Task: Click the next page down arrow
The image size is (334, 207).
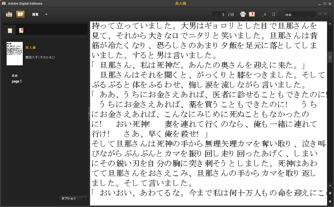Action: coord(330,201)
